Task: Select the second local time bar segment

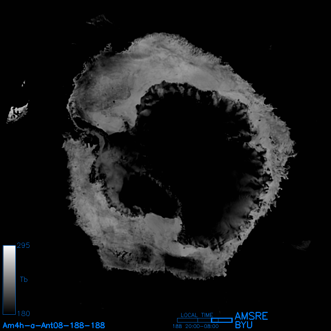Action: click(204, 320)
